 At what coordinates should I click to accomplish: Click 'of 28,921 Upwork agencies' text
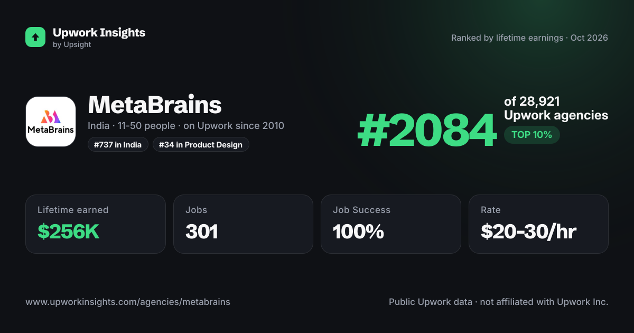click(556, 108)
